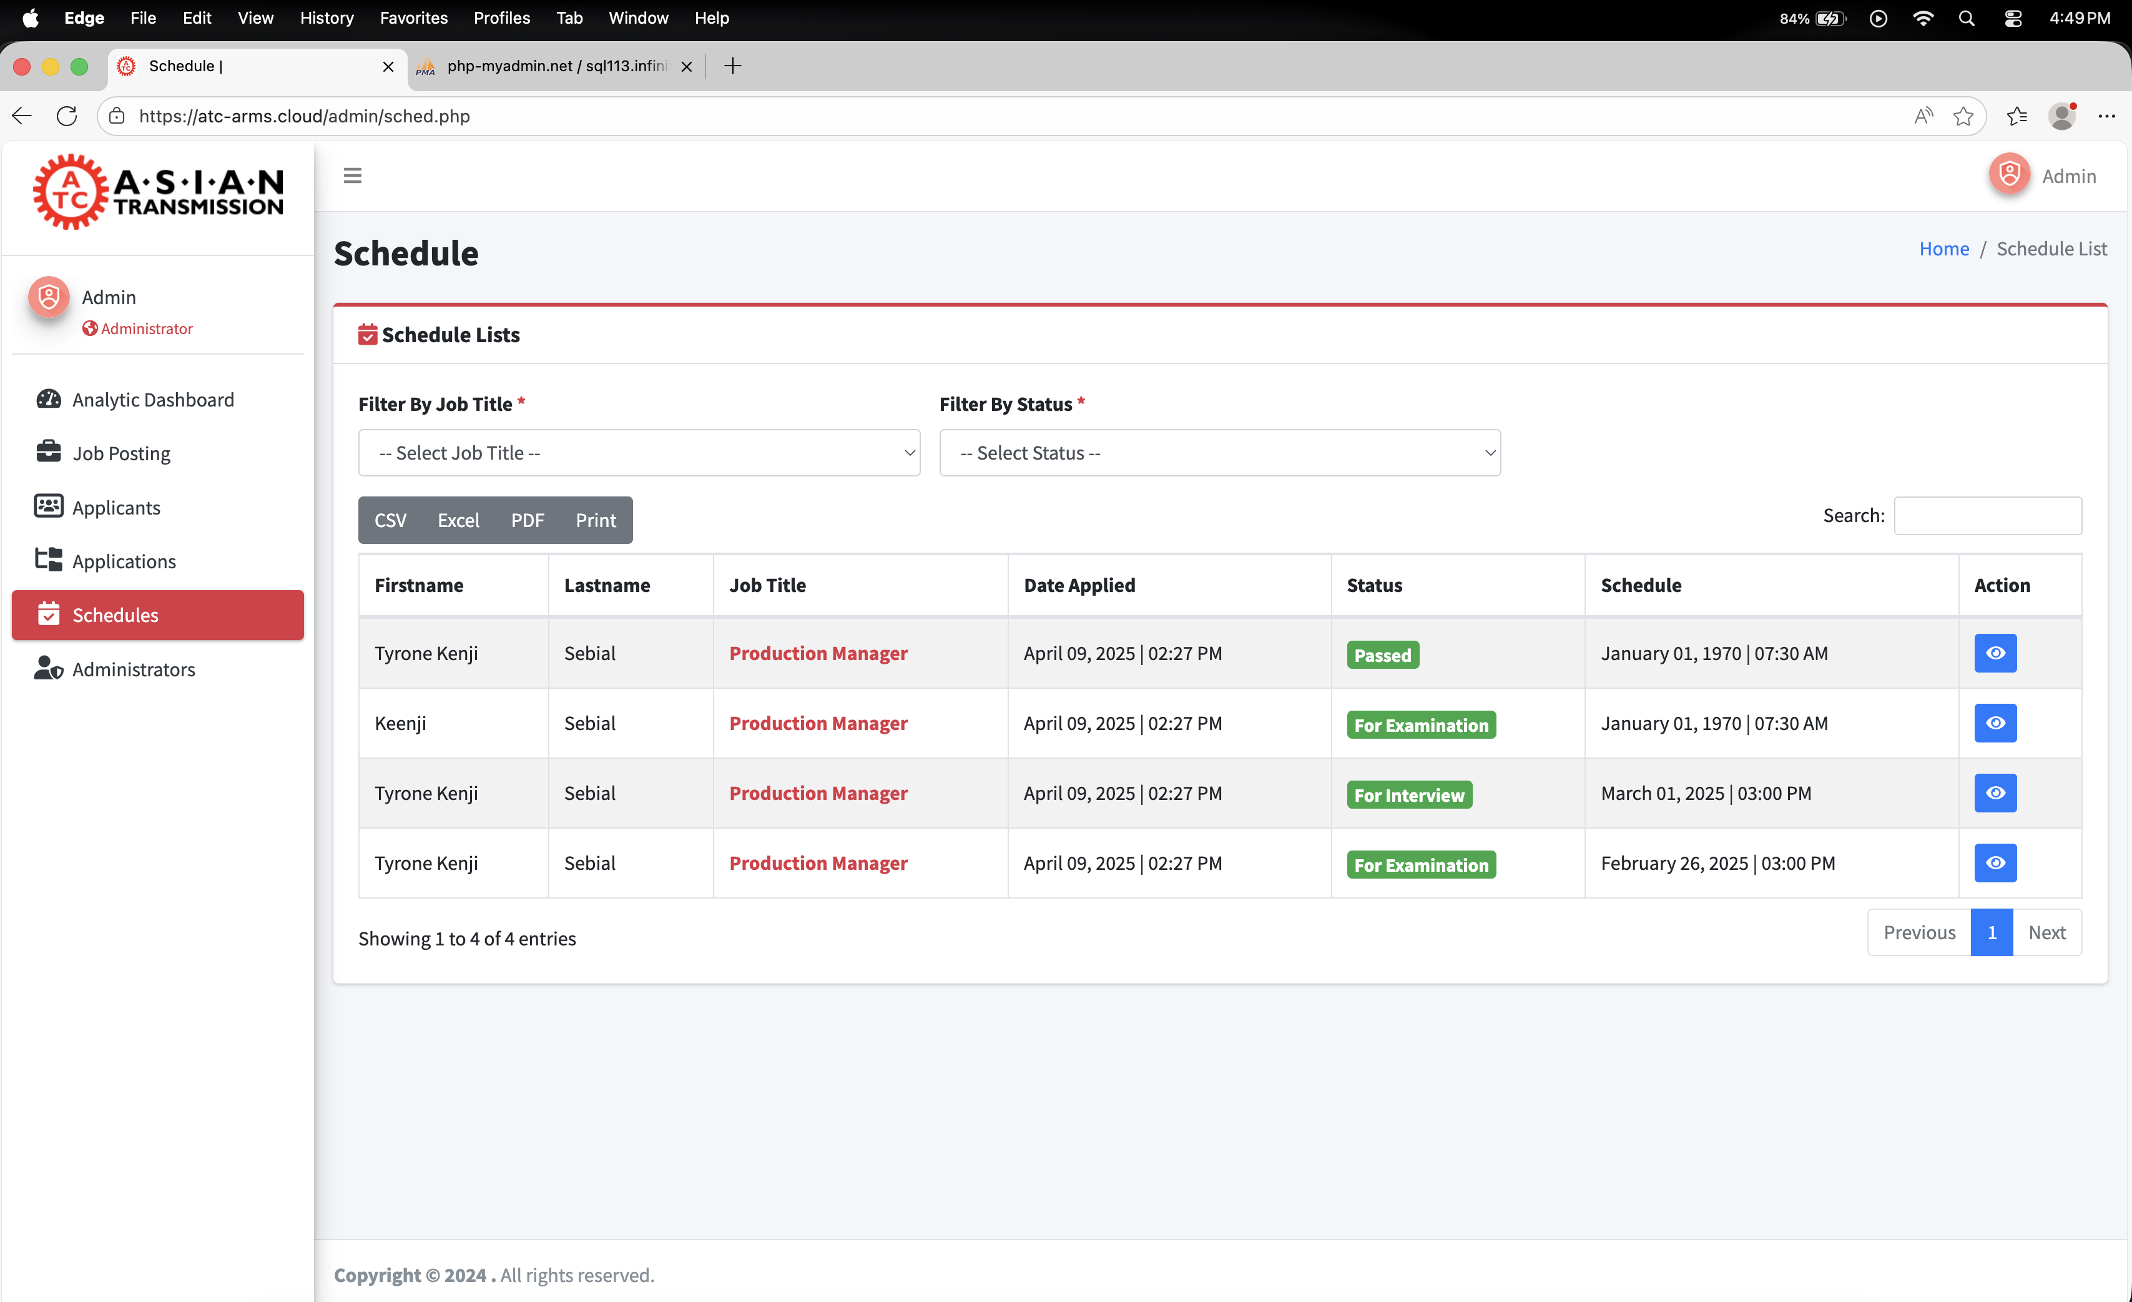Image resolution: width=2132 pixels, height=1302 pixels.
Task: Click the Applicants ID card icon
Action: [49, 506]
